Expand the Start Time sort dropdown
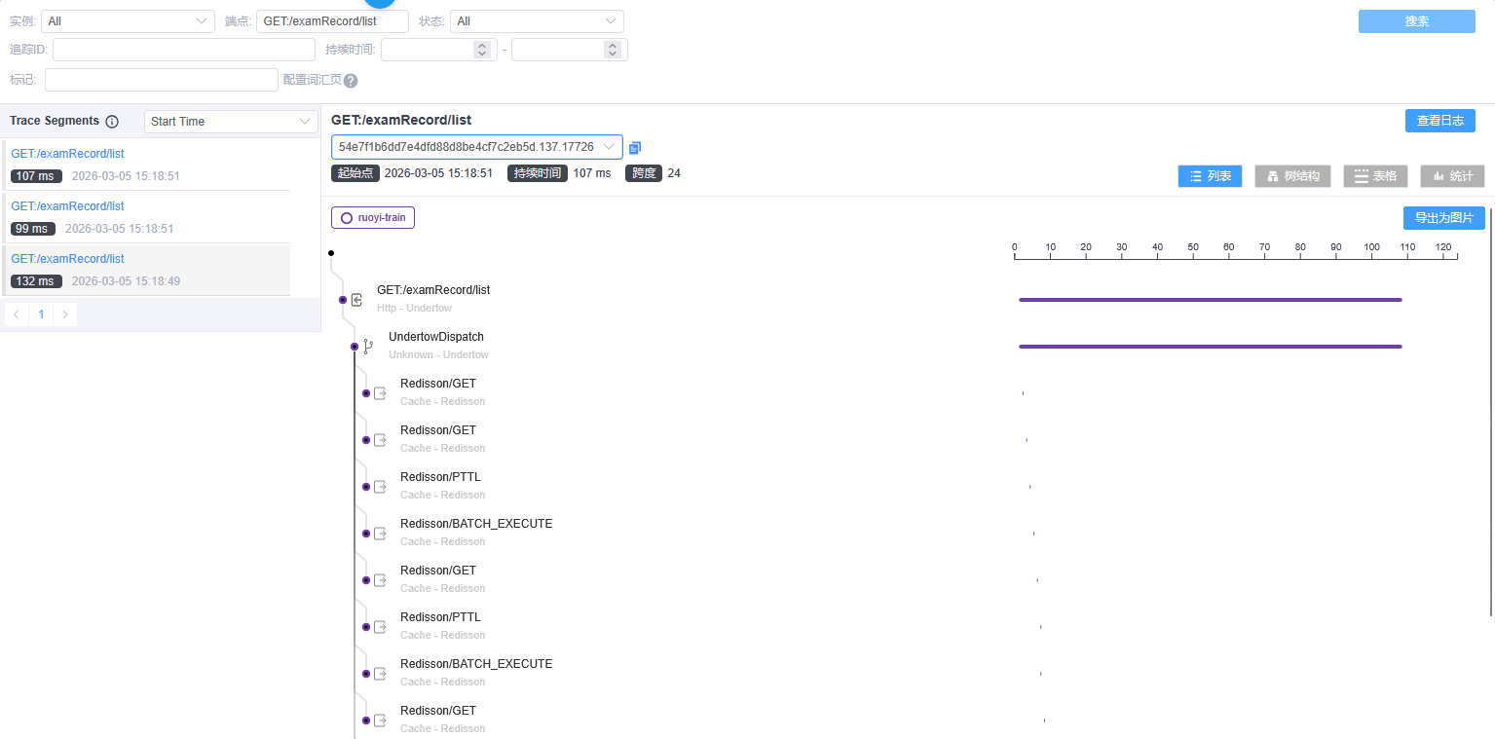Image resolution: width=1495 pixels, height=739 pixels. pyautogui.click(x=231, y=122)
